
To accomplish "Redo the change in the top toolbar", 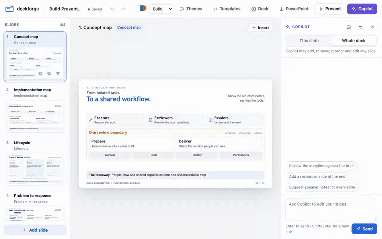I will (123, 9).
